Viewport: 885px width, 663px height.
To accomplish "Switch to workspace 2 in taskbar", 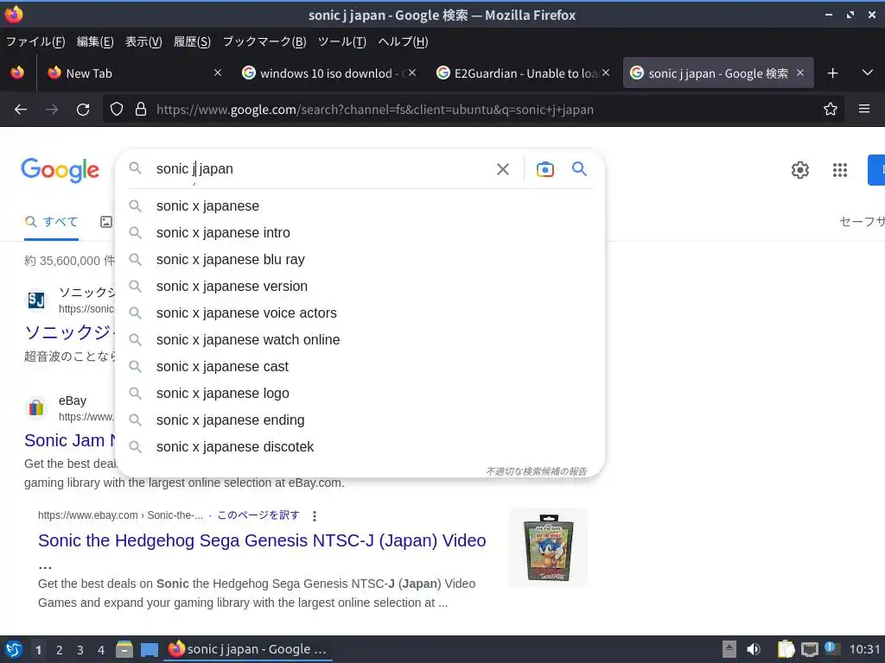I will pyautogui.click(x=60, y=650).
